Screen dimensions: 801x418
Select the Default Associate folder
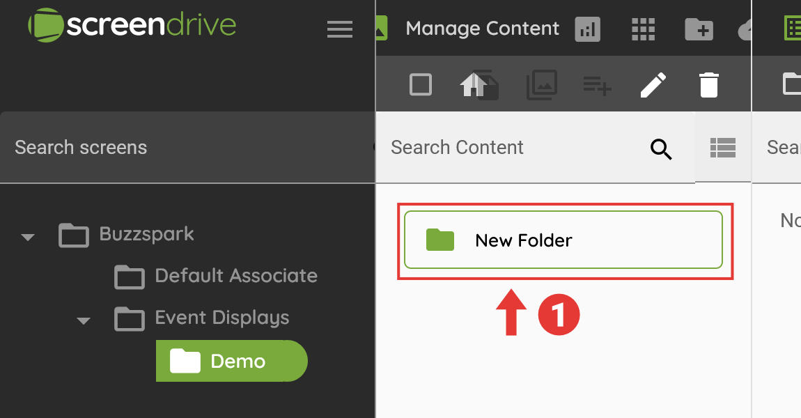tap(235, 276)
